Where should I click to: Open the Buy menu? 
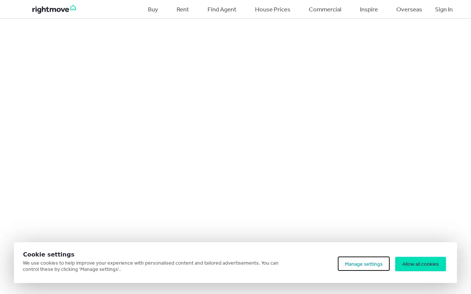(x=153, y=10)
